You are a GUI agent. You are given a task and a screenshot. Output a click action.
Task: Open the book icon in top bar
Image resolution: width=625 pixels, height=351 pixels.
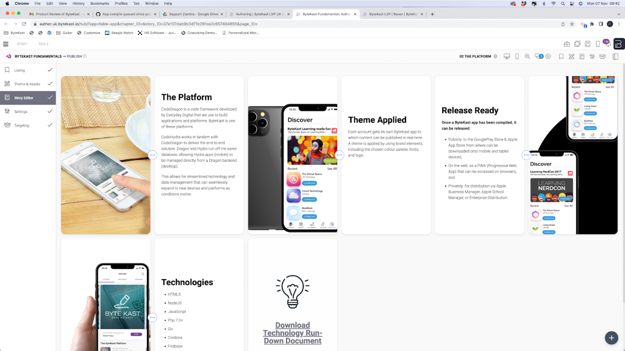[x=587, y=44]
